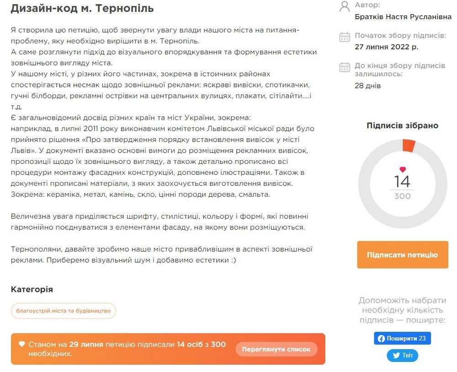Click the start date "27 липня 2022 р."

point(386,47)
